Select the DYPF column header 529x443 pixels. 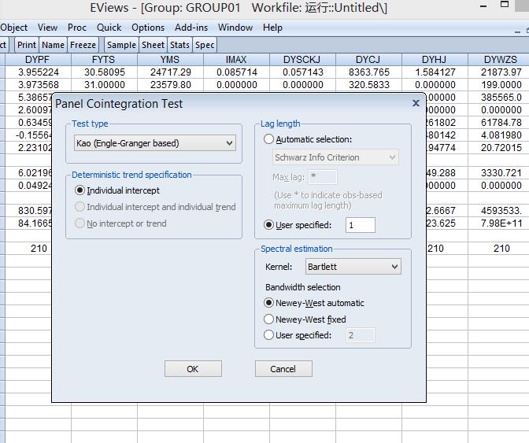click(38, 60)
